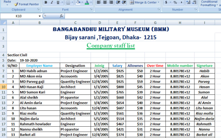Select column B header
Screen dimensions: 221x138
(40, 23)
